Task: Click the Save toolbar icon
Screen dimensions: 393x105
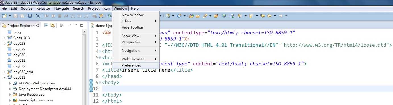Action: coord(15,16)
